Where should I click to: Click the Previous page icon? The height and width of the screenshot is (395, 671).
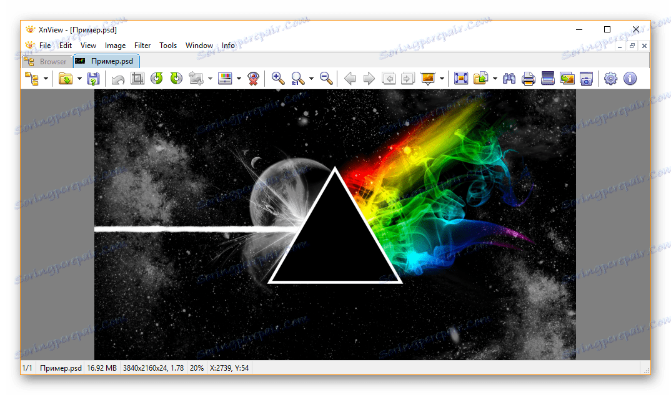click(x=389, y=79)
